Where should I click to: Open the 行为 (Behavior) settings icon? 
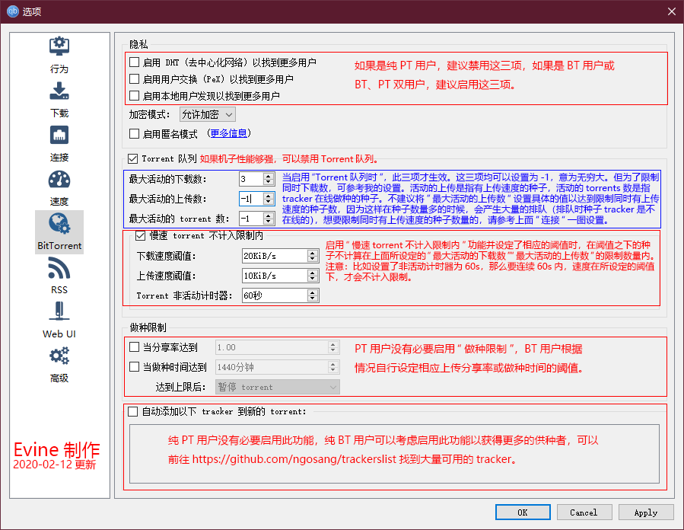tap(59, 46)
